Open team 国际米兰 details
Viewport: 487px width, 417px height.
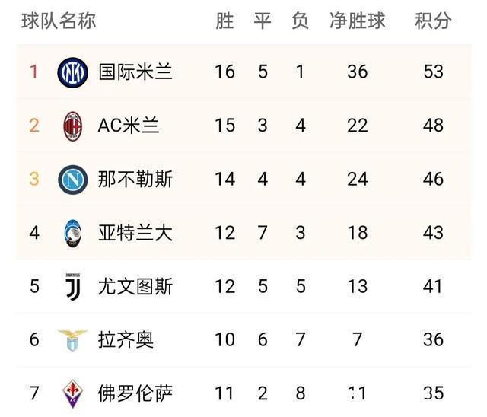[x=135, y=72]
